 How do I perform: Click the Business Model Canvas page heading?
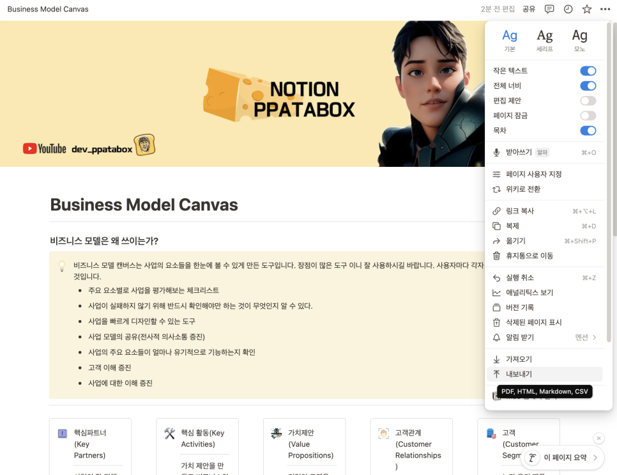pos(144,205)
